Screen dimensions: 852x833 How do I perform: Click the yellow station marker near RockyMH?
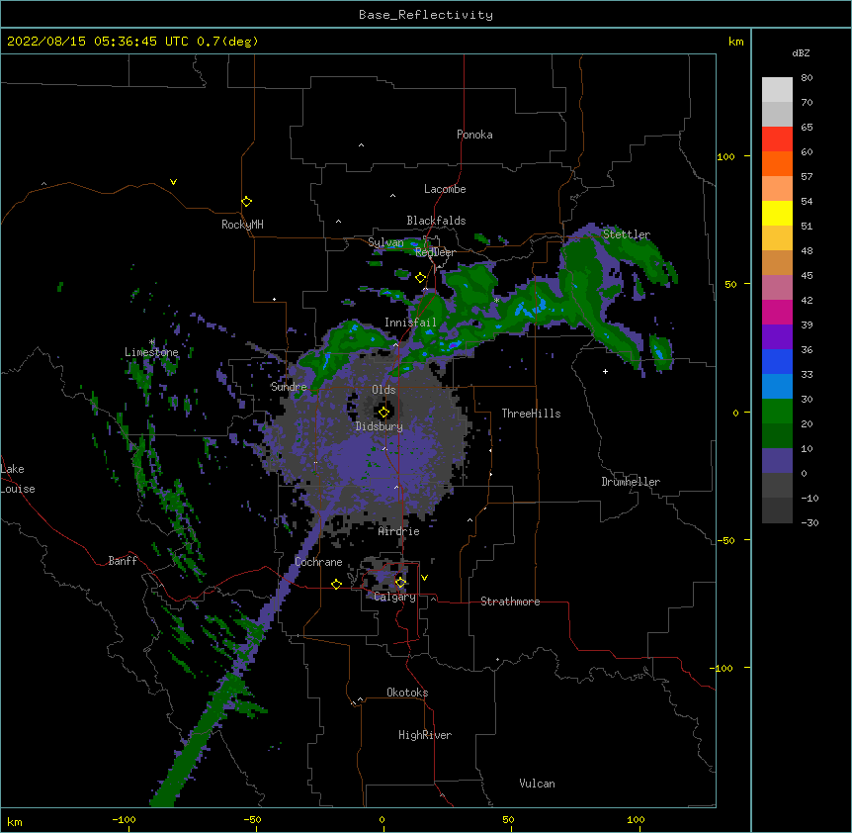(246, 202)
